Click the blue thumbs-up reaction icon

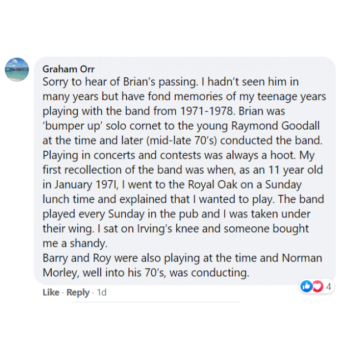pyautogui.click(x=306, y=286)
